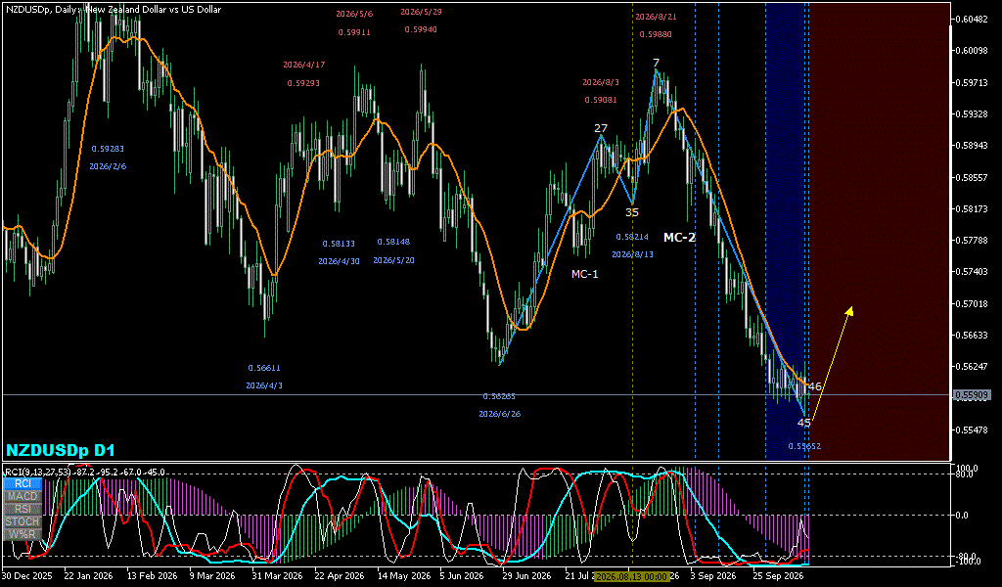Click the '3 Sep 2026' time axis label
This screenshot has width=1002, height=587.
tap(712, 575)
